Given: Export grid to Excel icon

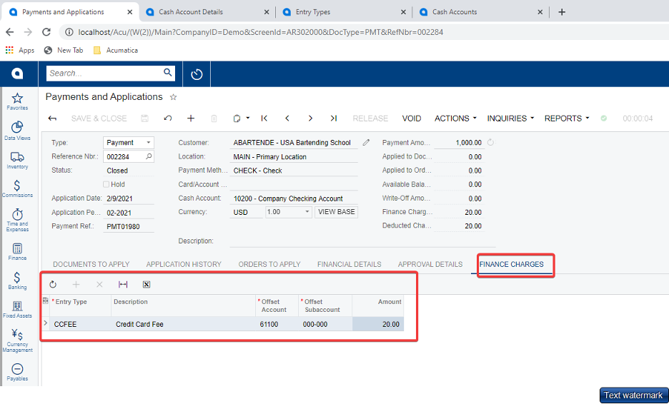Looking at the screenshot, I should (x=147, y=284).
